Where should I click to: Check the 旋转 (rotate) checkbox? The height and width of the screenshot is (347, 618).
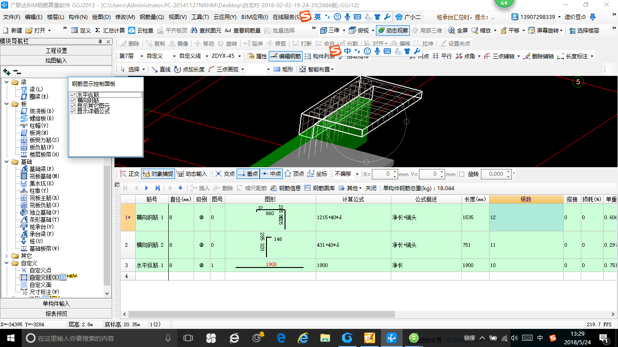click(461, 174)
